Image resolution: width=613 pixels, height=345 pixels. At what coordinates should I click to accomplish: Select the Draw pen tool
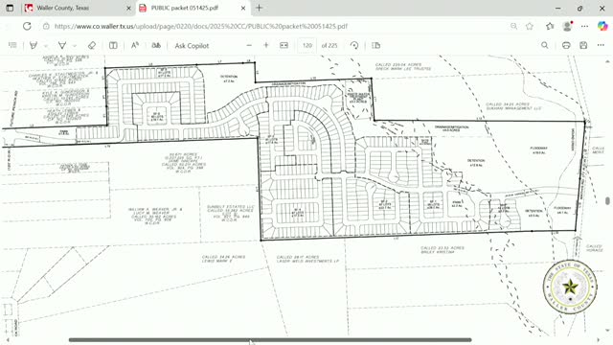pos(61,45)
